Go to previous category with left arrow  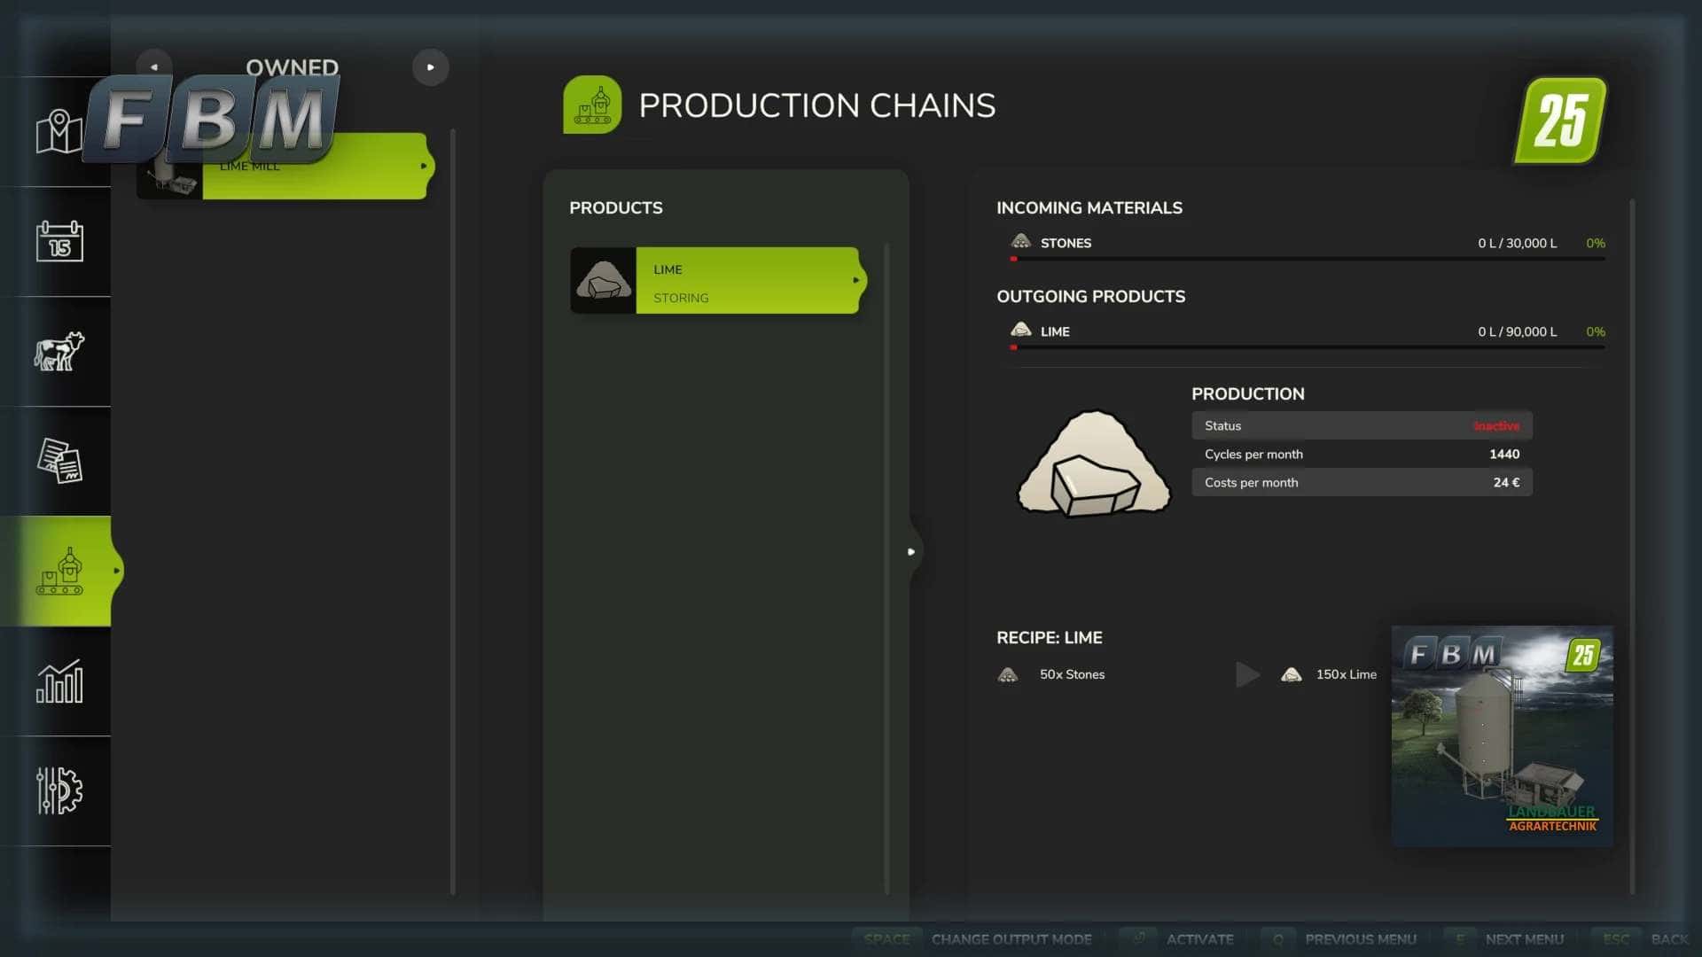click(x=154, y=67)
